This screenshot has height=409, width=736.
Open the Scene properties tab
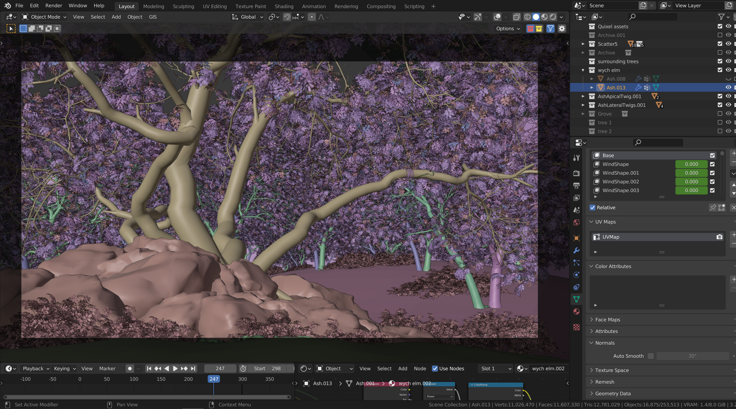pyautogui.click(x=576, y=210)
